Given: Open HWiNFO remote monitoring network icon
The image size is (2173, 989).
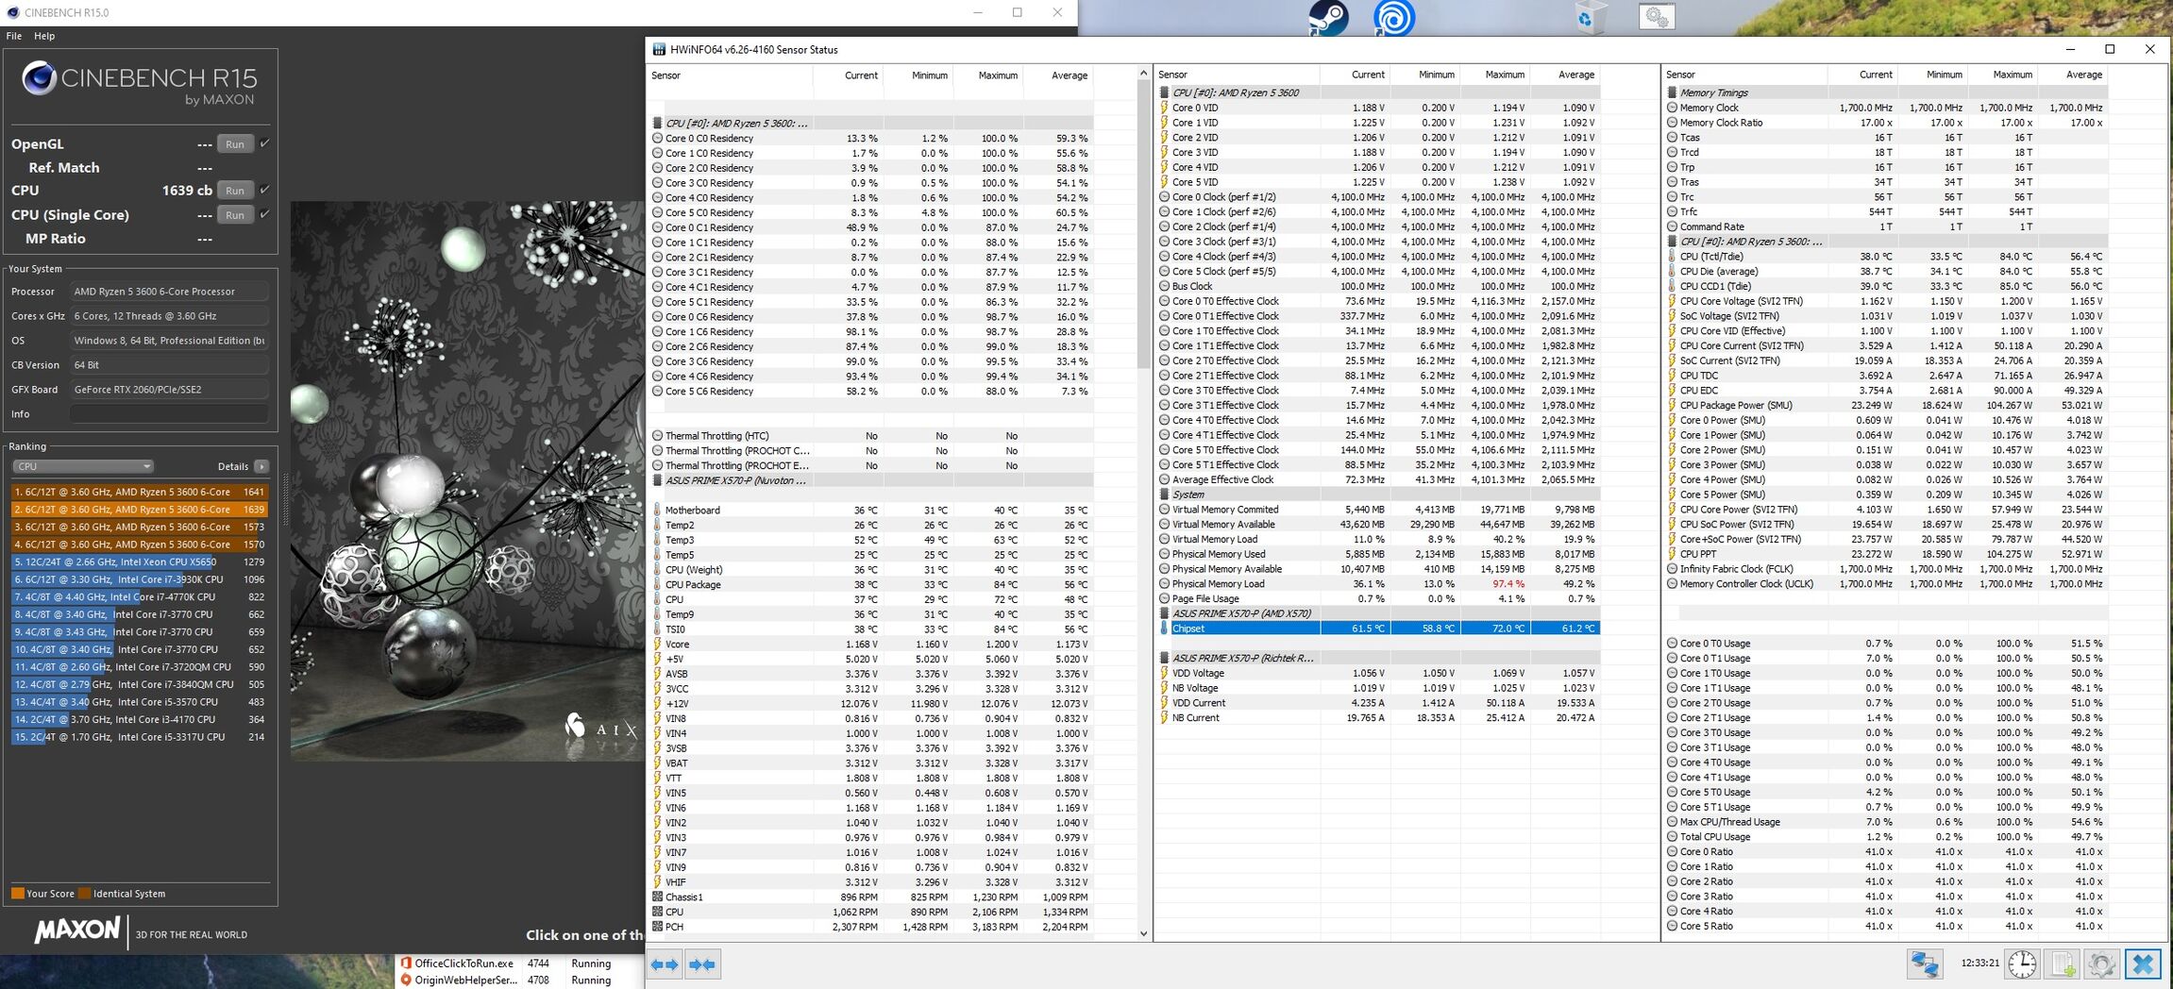Looking at the screenshot, I should click(1925, 964).
